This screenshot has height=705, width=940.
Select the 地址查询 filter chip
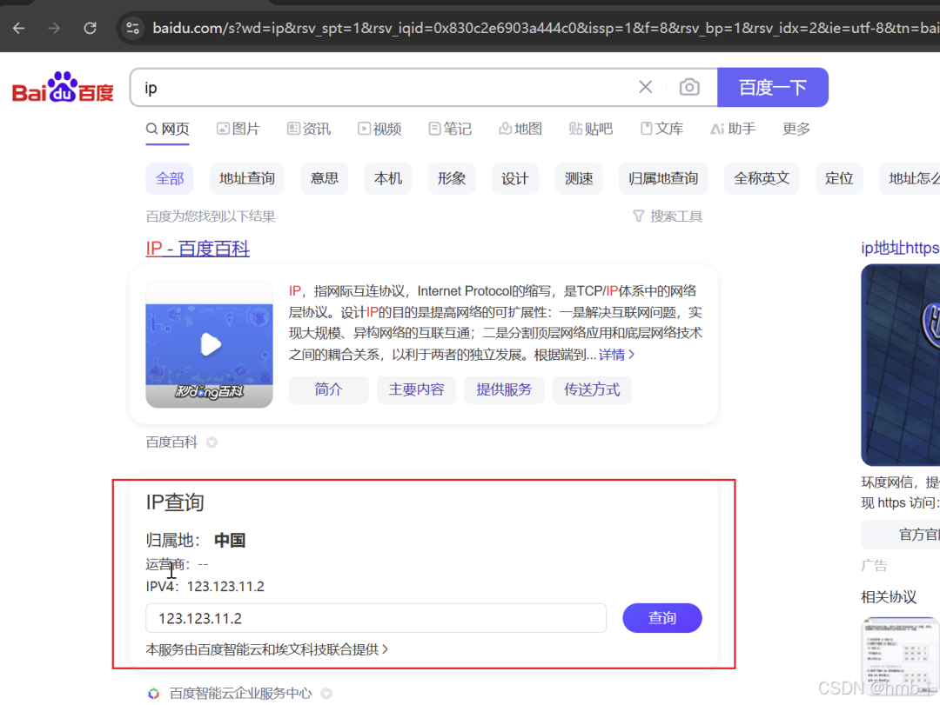[x=247, y=178]
